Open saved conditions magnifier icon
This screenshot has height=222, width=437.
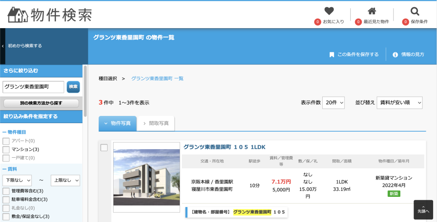click(414, 12)
